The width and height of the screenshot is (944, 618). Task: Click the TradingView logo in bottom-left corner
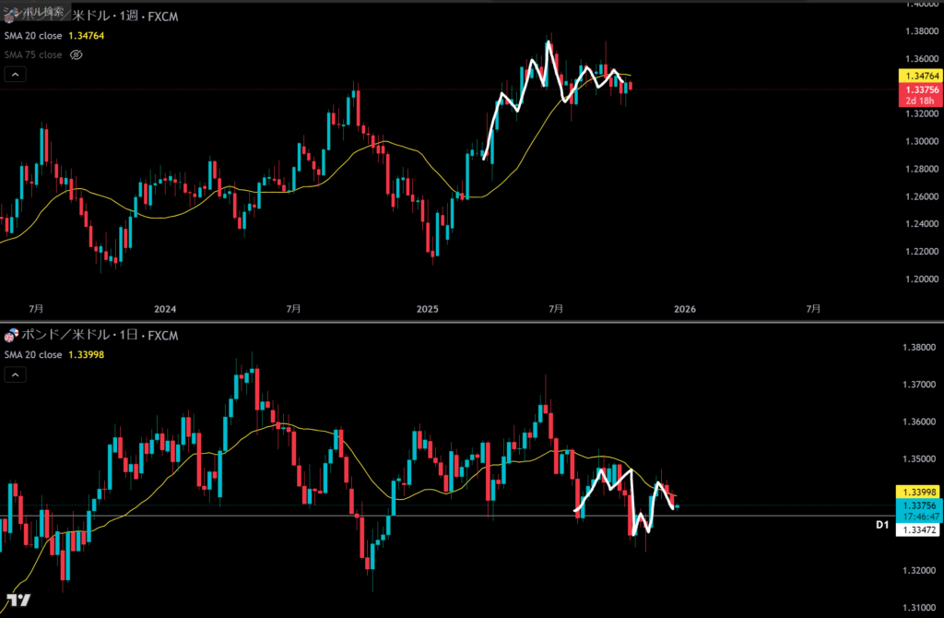[18, 600]
